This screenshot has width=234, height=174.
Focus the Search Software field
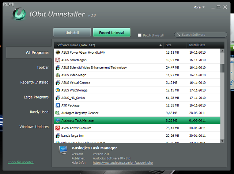(201, 35)
